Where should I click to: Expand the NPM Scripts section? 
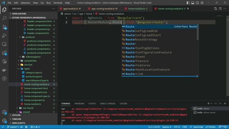point(33,123)
